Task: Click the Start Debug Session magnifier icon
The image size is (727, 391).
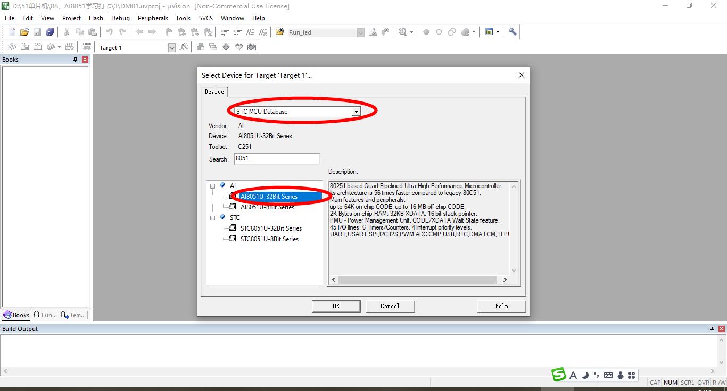Action: (x=403, y=32)
